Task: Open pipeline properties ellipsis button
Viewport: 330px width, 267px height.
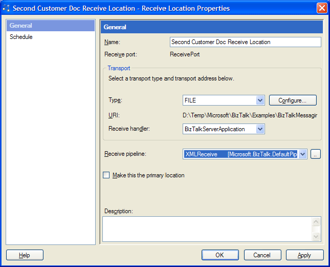Action: 316,154
